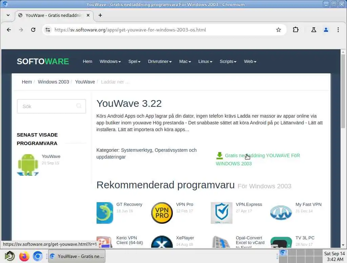Go back to the previous page
This screenshot has height=263, width=347.
(x=9, y=30)
